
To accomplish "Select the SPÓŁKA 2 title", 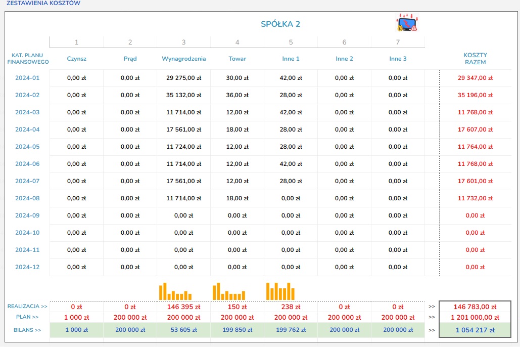I will pyautogui.click(x=280, y=24).
